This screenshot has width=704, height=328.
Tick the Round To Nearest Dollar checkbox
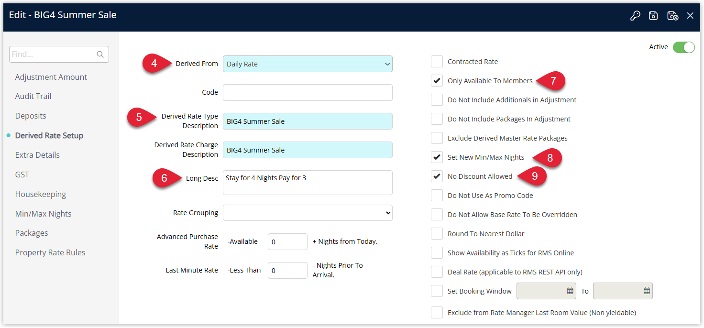tap(437, 234)
